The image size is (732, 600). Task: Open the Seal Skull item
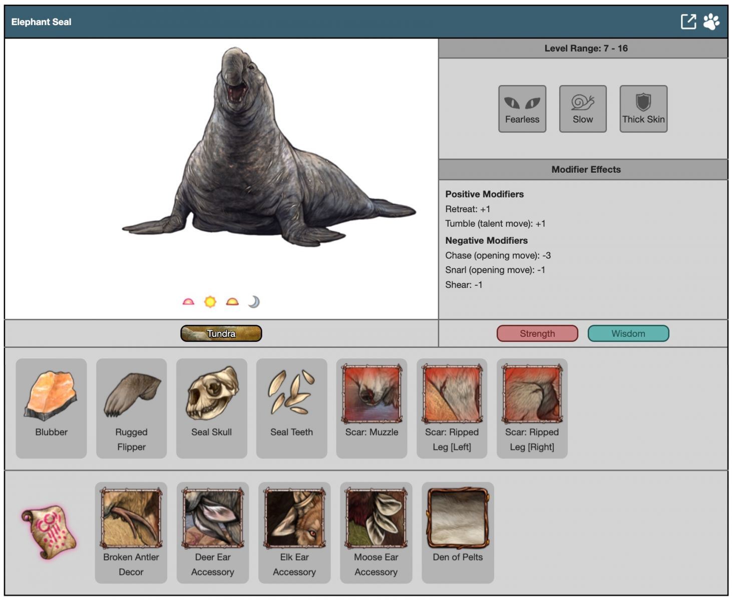[x=211, y=407]
